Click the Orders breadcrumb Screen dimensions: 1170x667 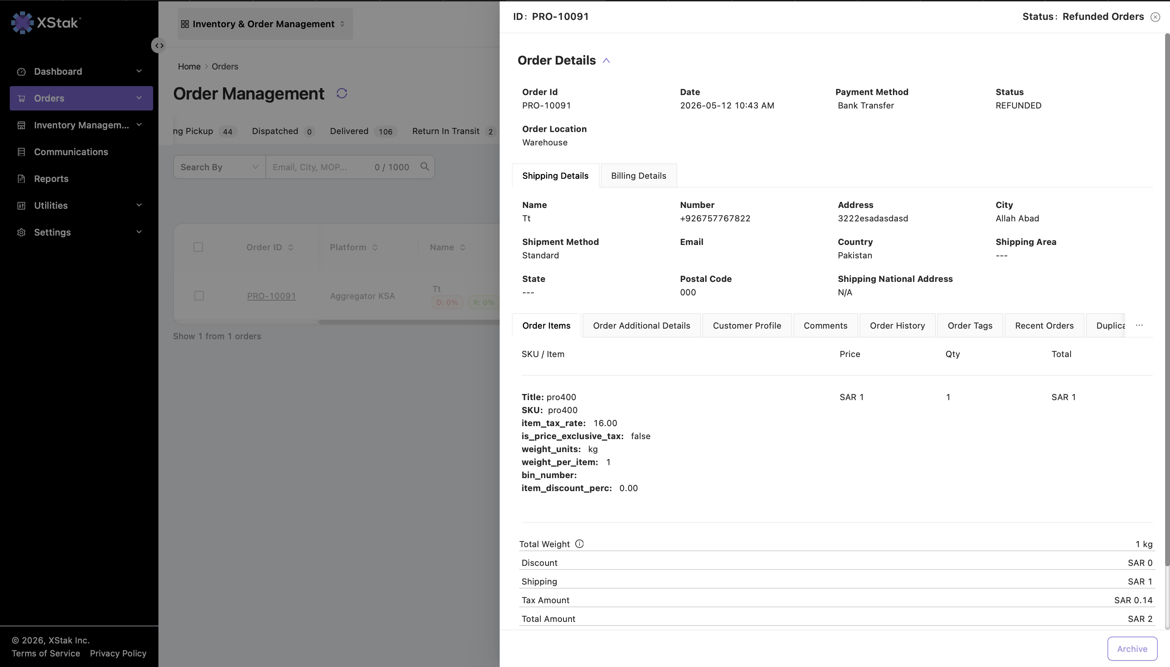coord(225,67)
